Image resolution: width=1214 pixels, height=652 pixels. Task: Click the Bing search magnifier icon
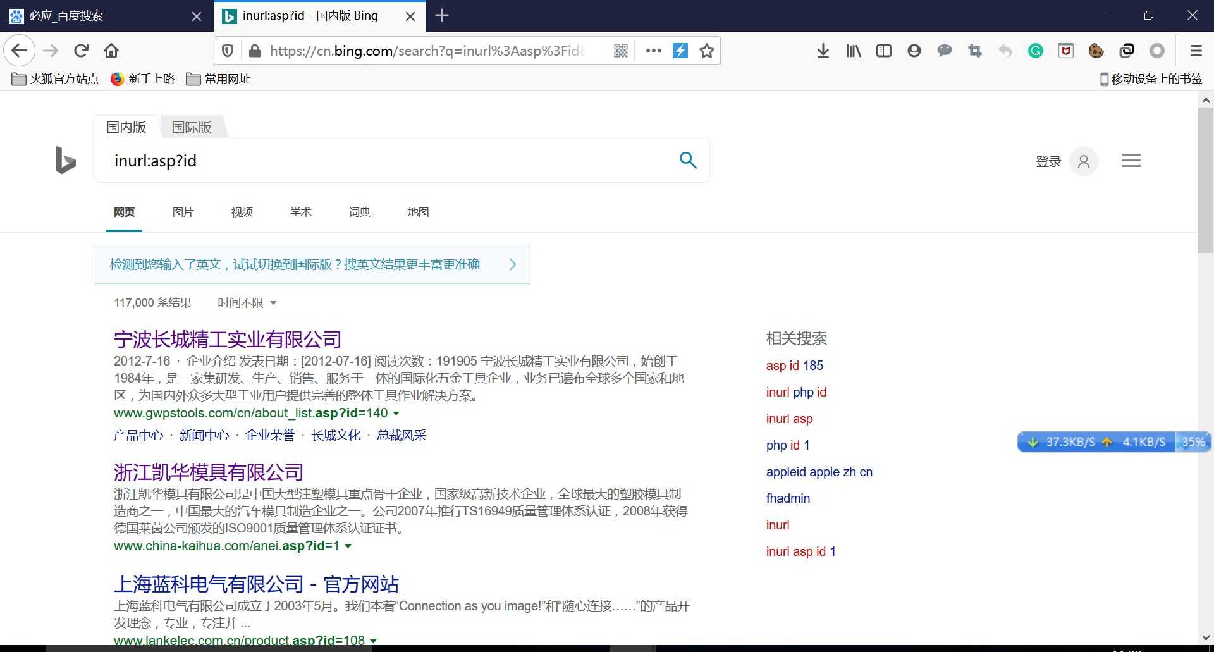pyautogui.click(x=688, y=161)
